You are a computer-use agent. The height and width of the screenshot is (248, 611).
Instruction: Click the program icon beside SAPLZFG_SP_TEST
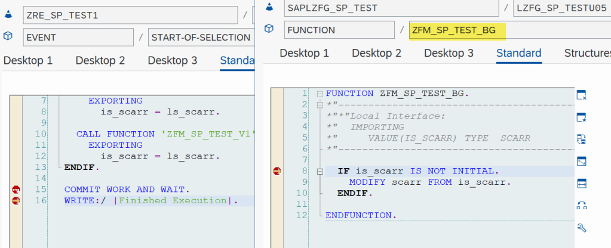click(x=269, y=7)
